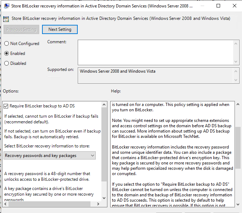Screen dimensions: 242x213
Task: Click Options pane scroll down arrow
Action: coord(104,198)
